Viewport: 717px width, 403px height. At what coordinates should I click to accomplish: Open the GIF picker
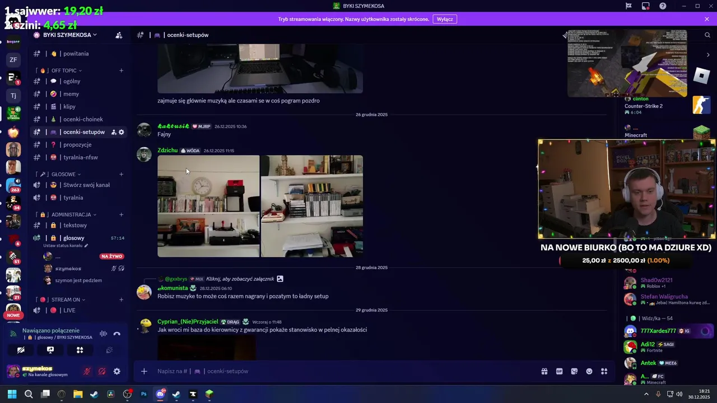[x=559, y=371]
